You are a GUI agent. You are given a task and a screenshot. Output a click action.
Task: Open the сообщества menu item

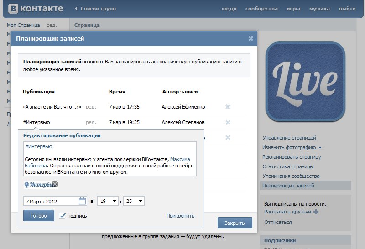point(261,9)
